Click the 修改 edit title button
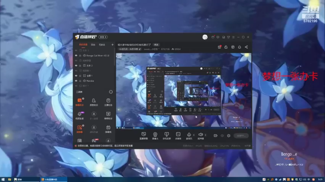Image resolution: width=325 pixels, height=182 pixels. click(156, 45)
